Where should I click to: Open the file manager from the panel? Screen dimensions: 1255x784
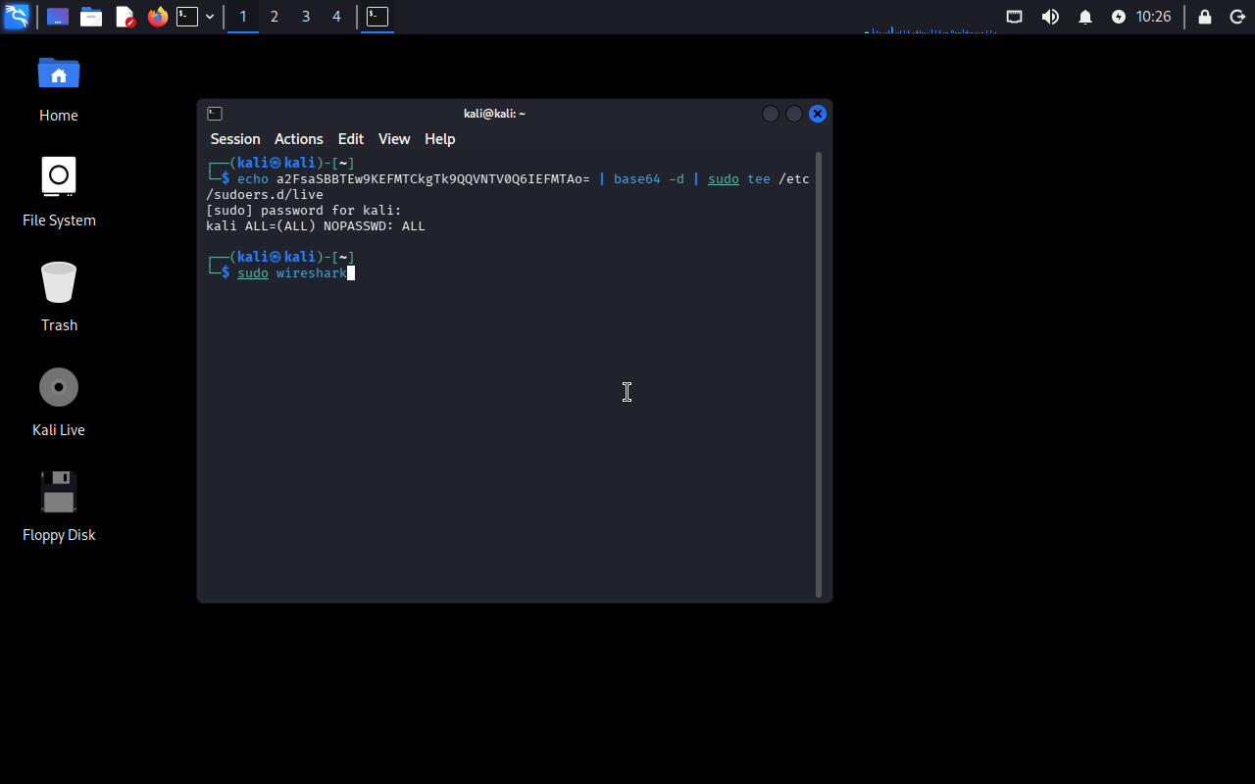click(91, 17)
